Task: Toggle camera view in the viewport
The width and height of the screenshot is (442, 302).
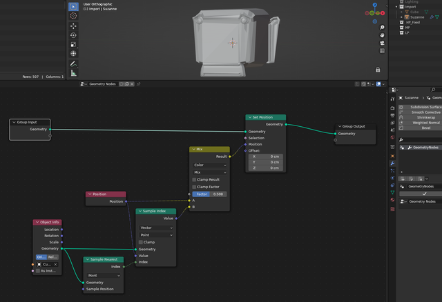Action: pyautogui.click(x=382, y=43)
